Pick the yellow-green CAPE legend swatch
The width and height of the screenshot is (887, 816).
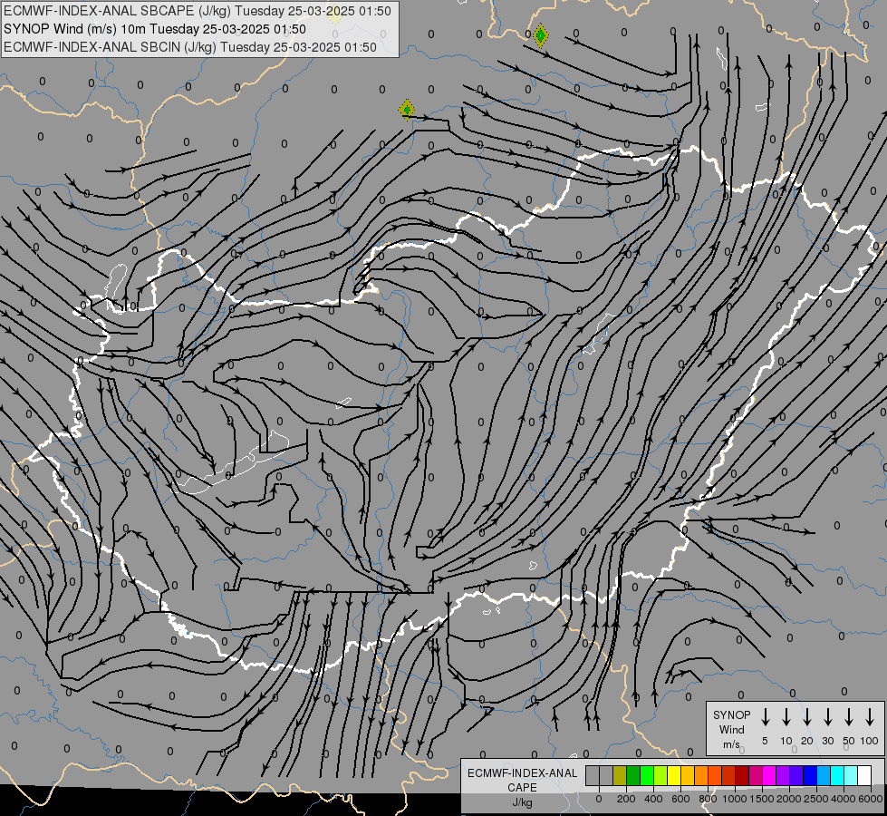tap(660, 775)
